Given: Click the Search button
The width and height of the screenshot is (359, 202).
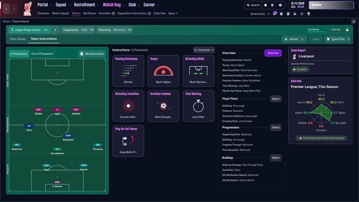Looking at the screenshot, I should click(x=253, y=5).
